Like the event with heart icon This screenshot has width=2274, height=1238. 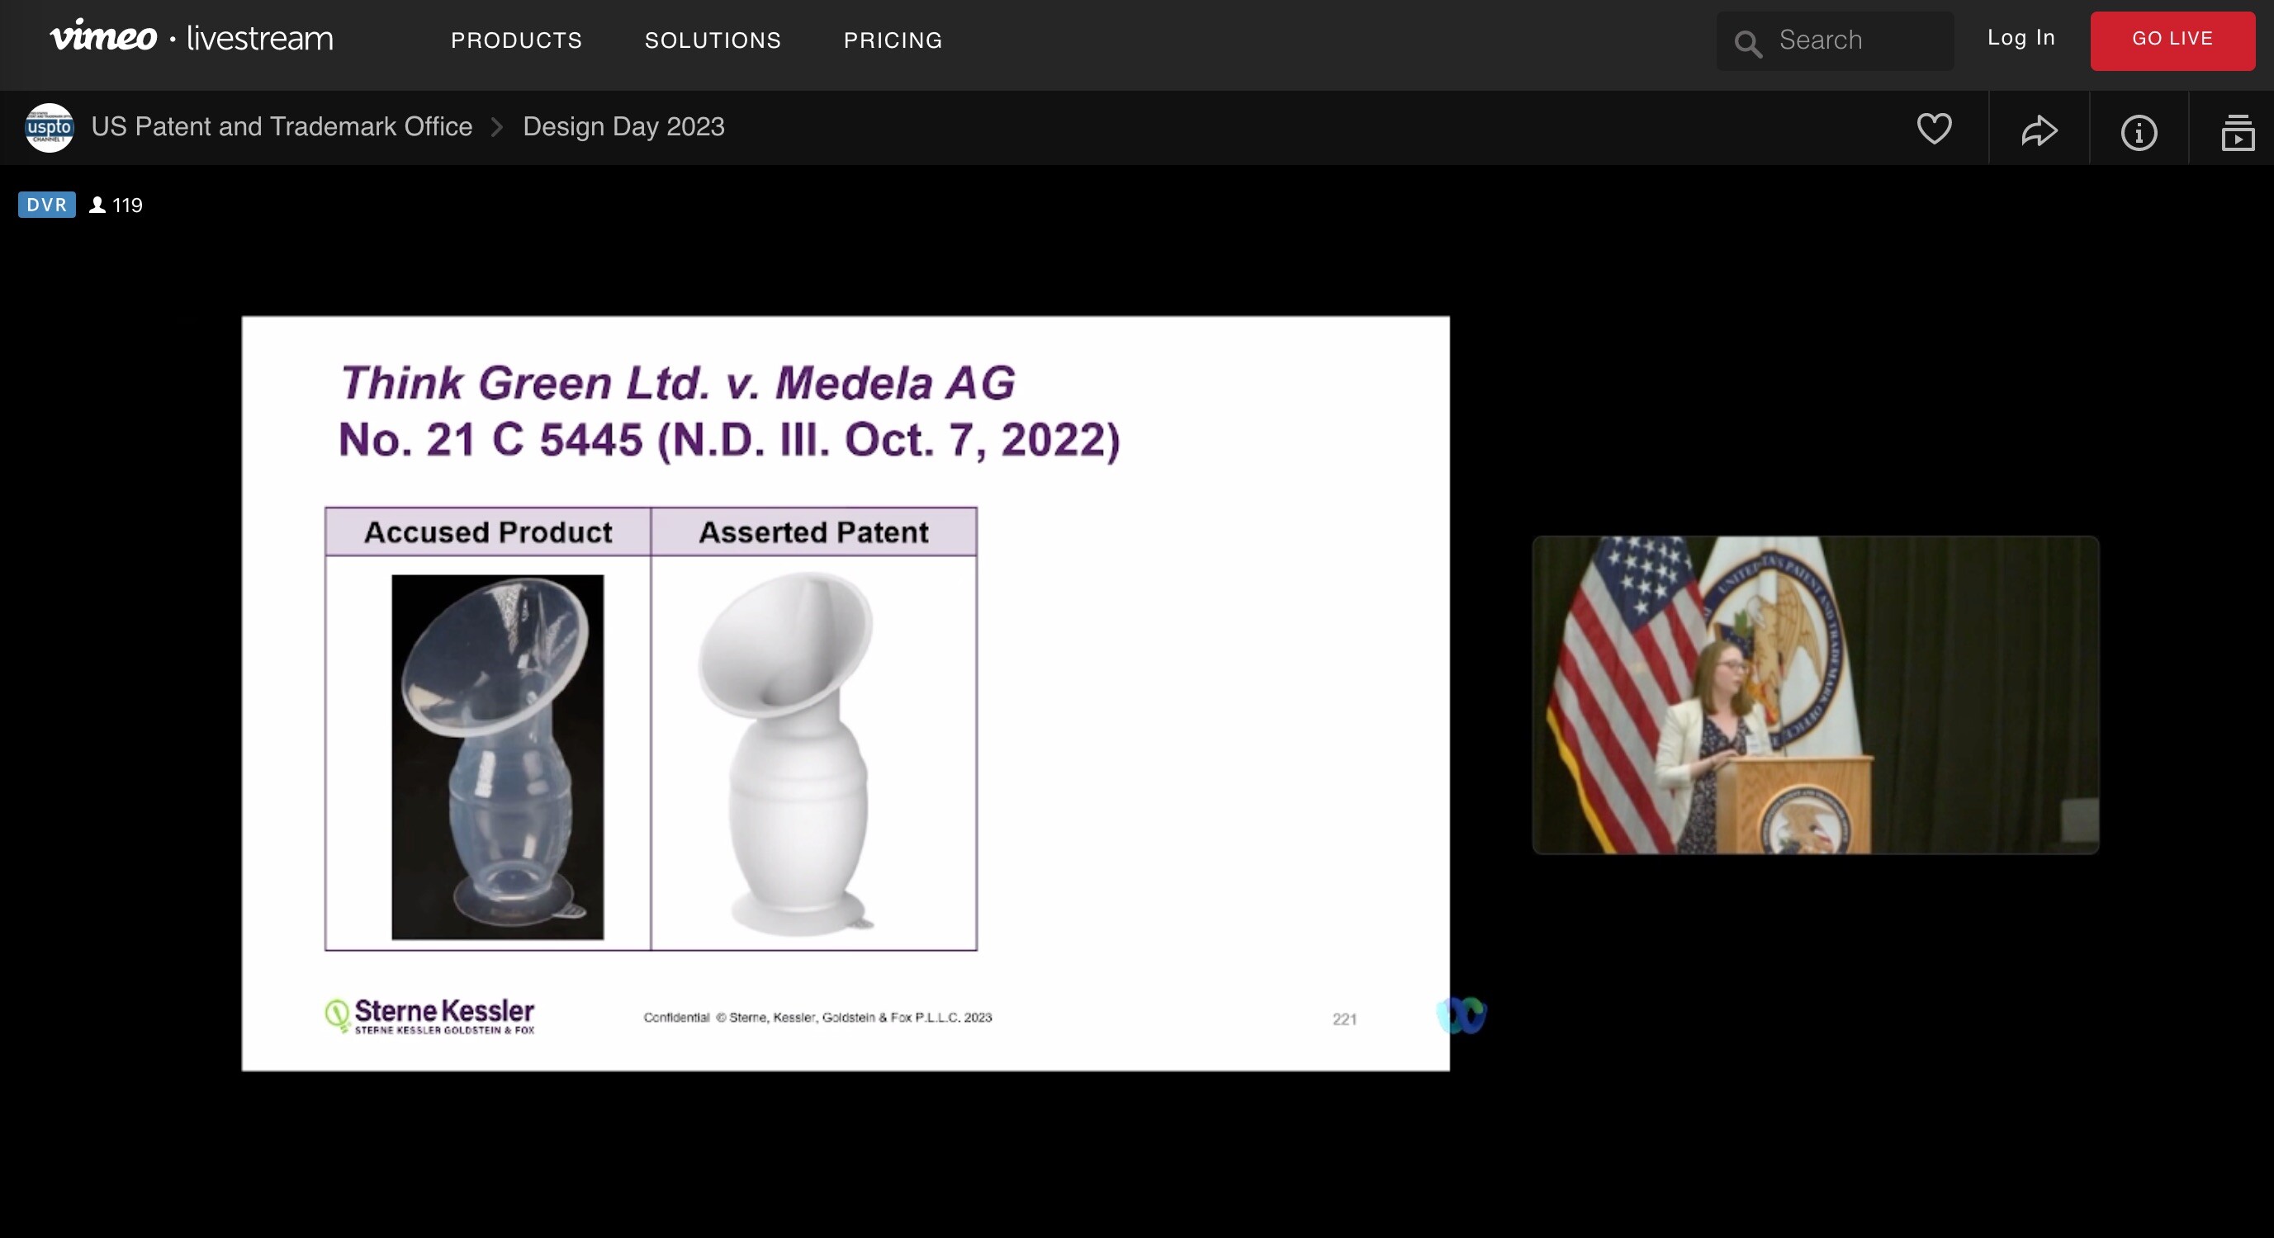(x=1934, y=130)
